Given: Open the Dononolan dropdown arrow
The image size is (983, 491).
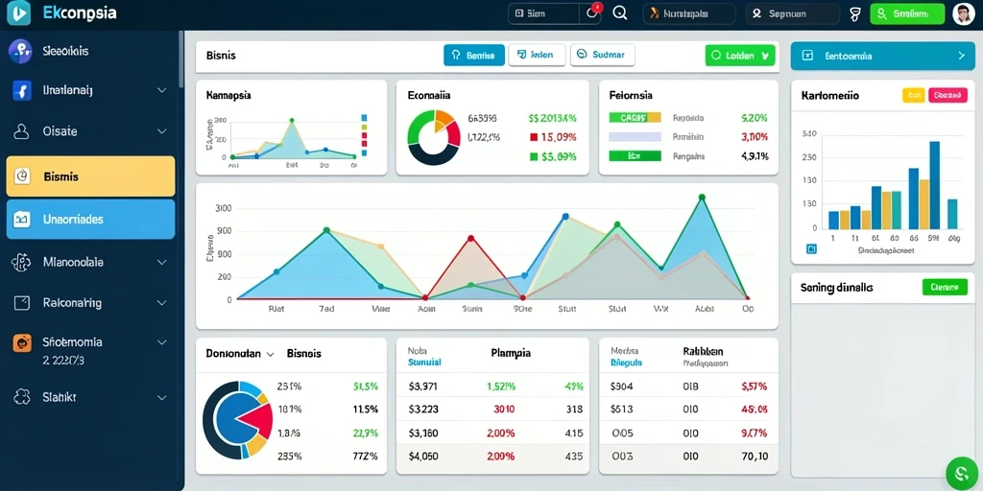Looking at the screenshot, I should 270,354.
